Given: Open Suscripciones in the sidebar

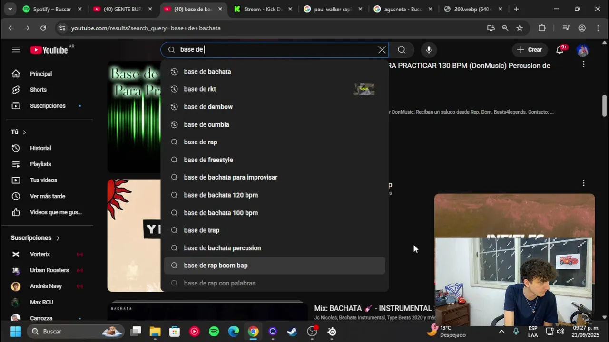Looking at the screenshot, I should coord(47,105).
